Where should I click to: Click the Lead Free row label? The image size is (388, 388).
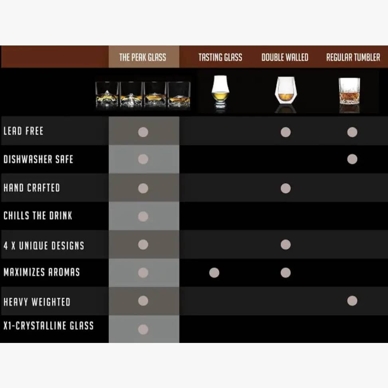tap(23, 131)
